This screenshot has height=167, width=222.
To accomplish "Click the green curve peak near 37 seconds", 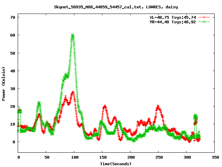I will point(39,103).
